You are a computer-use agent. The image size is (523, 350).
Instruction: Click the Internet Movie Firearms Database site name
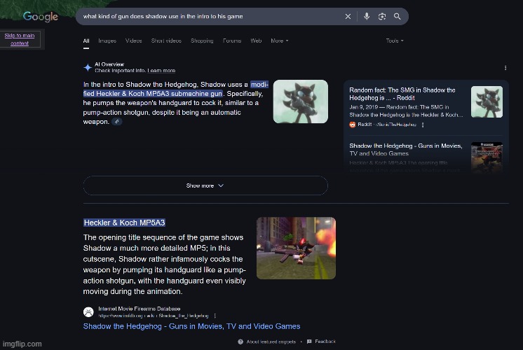click(x=139, y=309)
